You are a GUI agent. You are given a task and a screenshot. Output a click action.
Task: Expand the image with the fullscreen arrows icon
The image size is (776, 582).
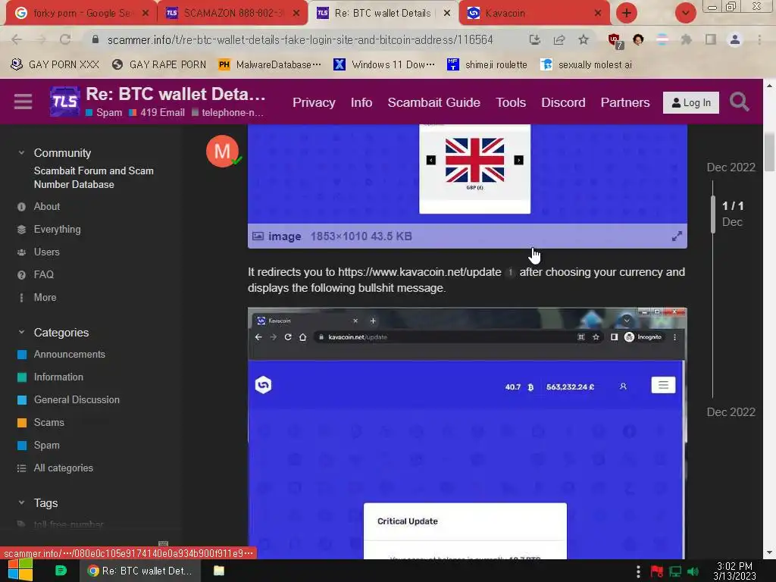click(x=677, y=236)
